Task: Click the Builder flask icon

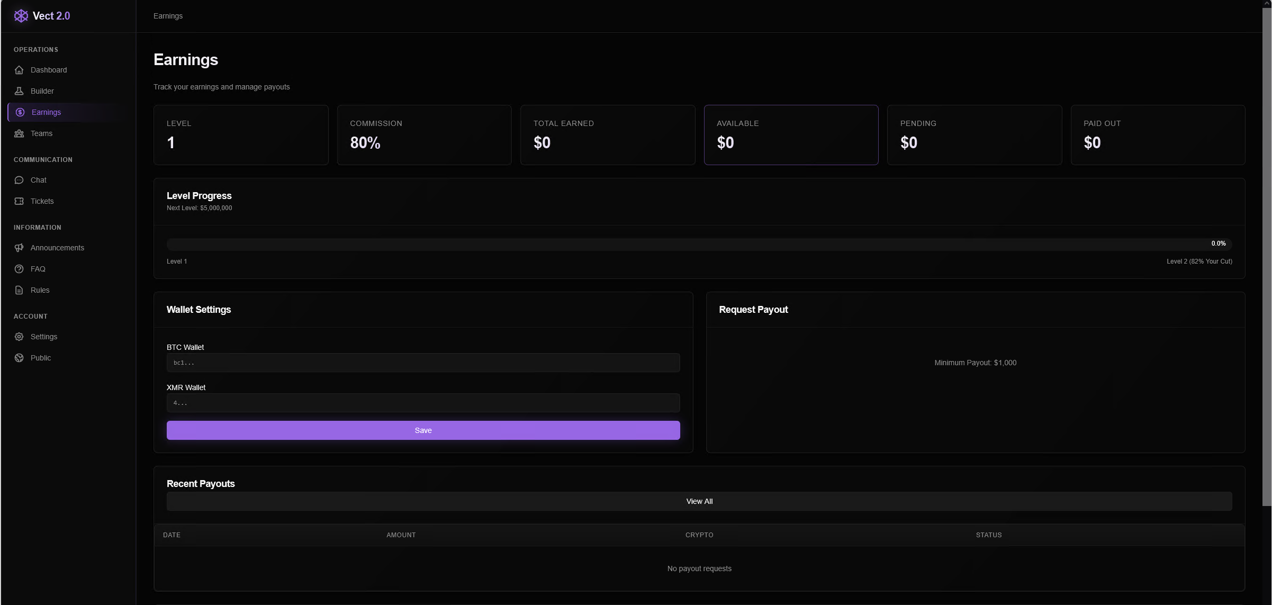Action: pos(19,91)
